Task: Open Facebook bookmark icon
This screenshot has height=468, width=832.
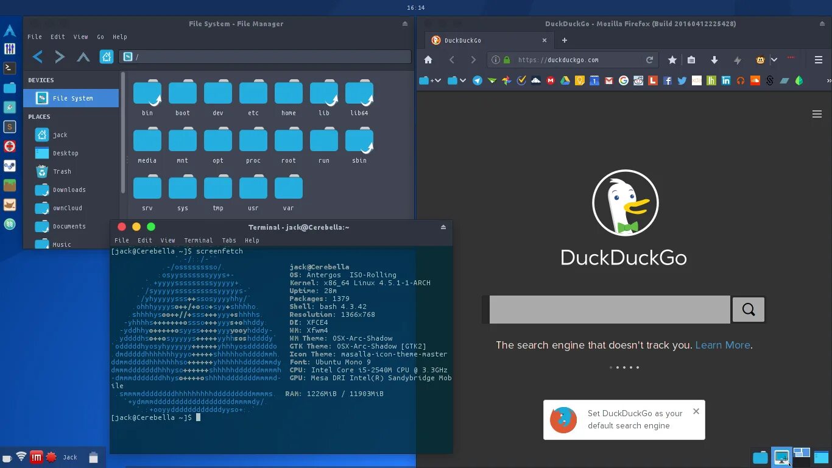Action: pos(668,80)
